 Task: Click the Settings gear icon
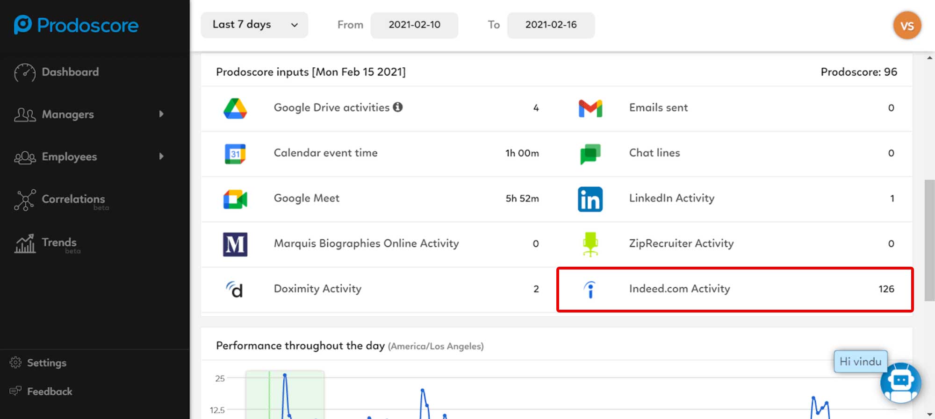[15, 362]
